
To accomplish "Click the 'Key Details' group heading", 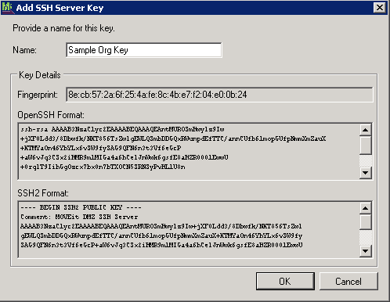I will tap(40, 75).
